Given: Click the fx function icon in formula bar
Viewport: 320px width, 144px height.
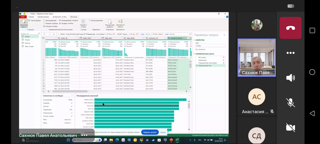Looking at the screenshot, I should [54, 34].
